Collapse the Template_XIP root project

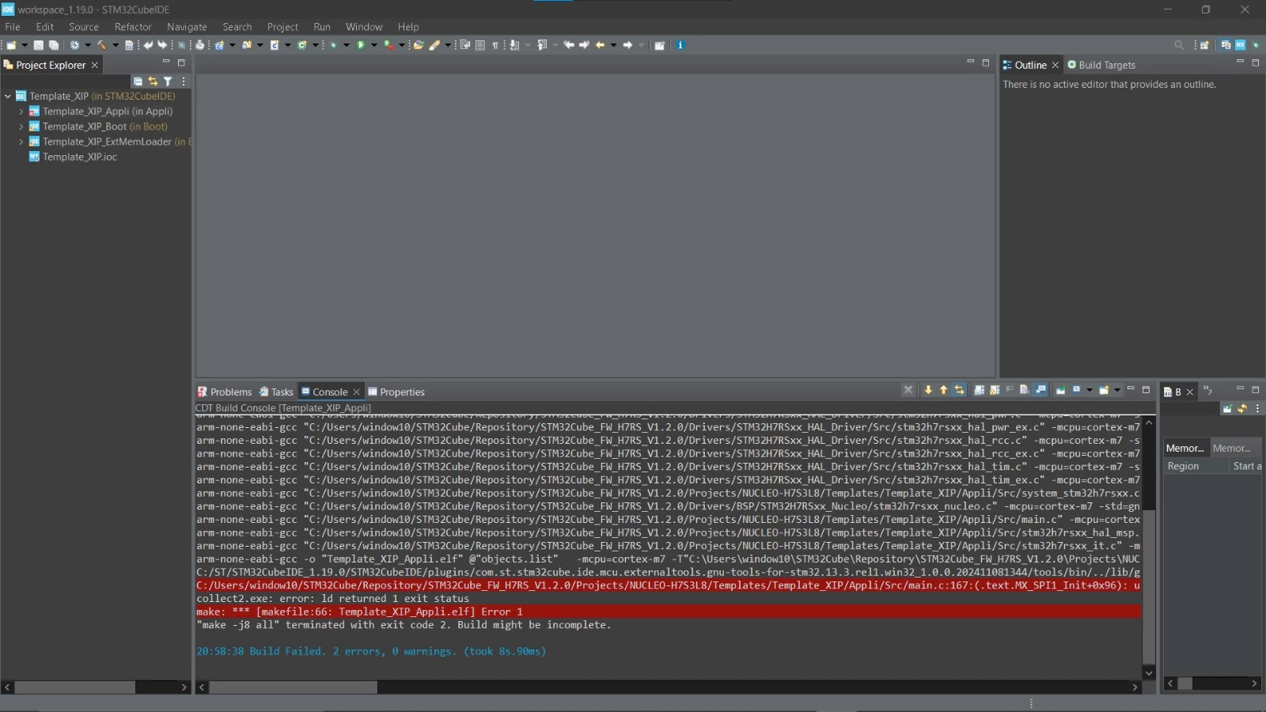tap(8, 97)
